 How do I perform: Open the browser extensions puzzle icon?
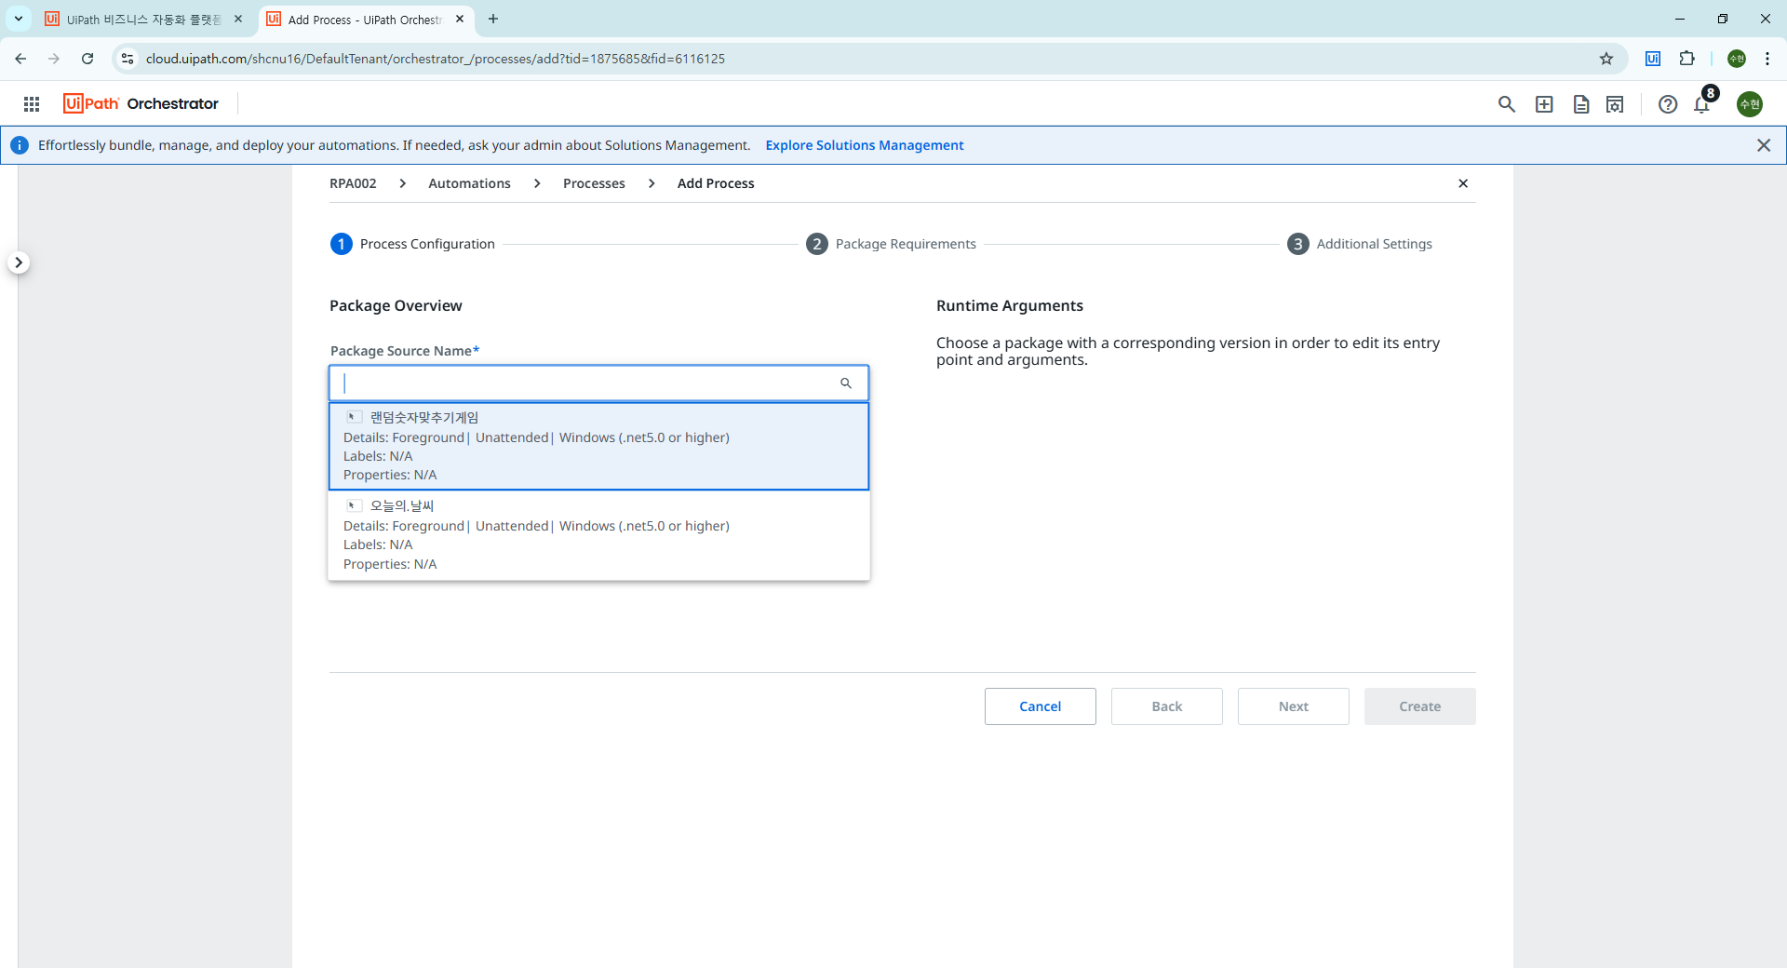tap(1686, 59)
